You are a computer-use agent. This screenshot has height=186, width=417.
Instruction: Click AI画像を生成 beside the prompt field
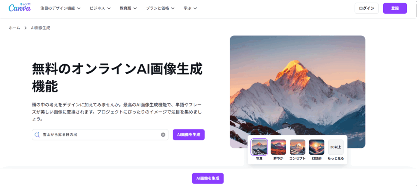pyautogui.click(x=189, y=135)
